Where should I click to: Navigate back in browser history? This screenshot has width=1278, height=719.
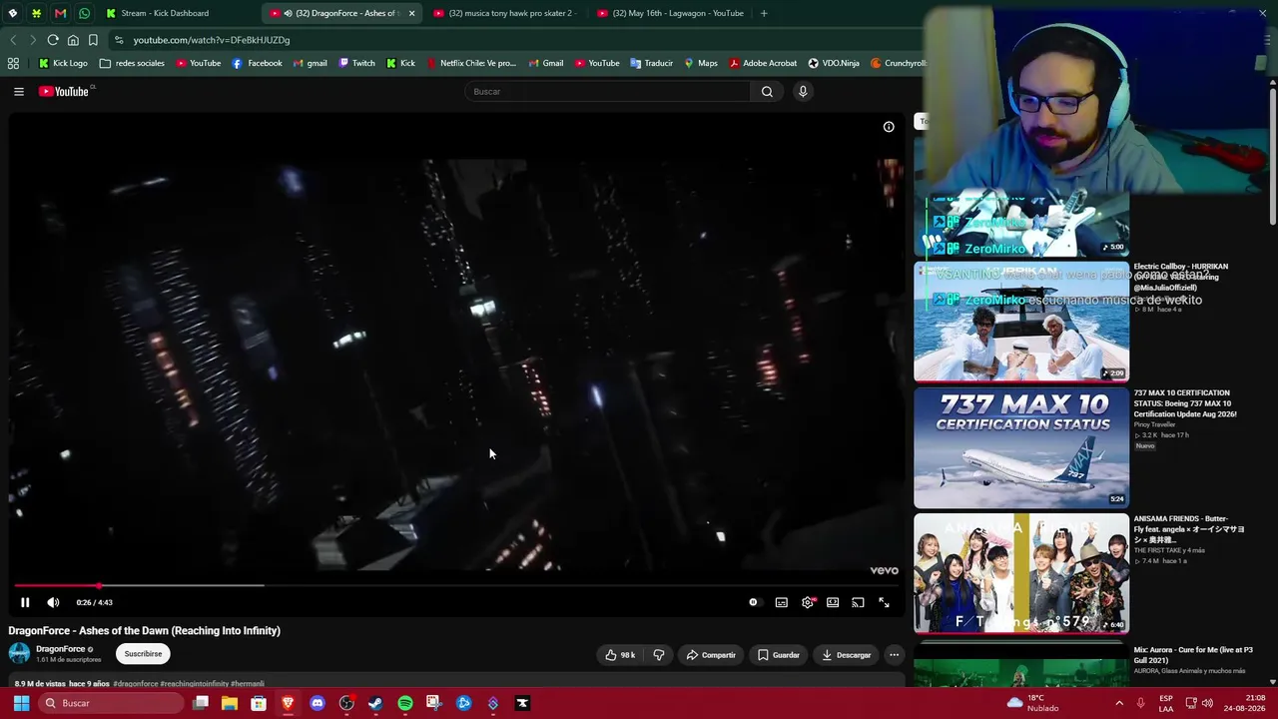pyautogui.click(x=13, y=40)
